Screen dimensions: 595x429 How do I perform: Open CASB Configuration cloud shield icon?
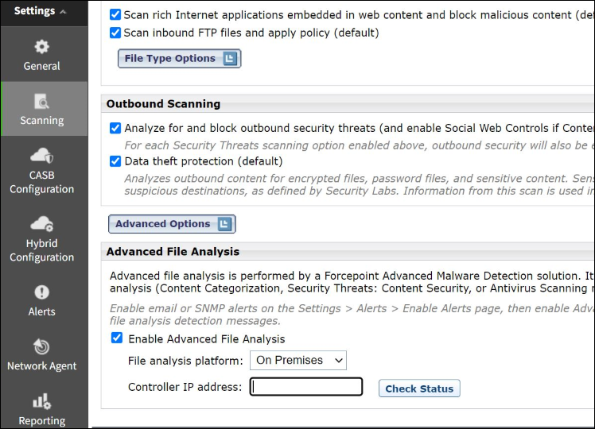[41, 156]
